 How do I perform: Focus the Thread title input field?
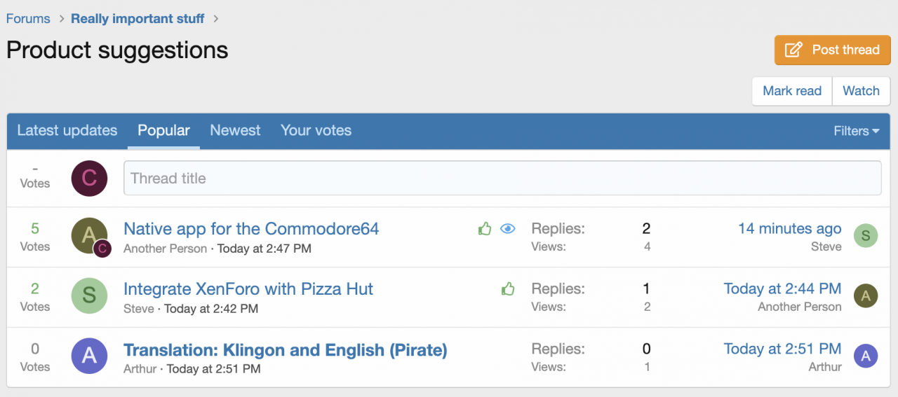click(502, 178)
